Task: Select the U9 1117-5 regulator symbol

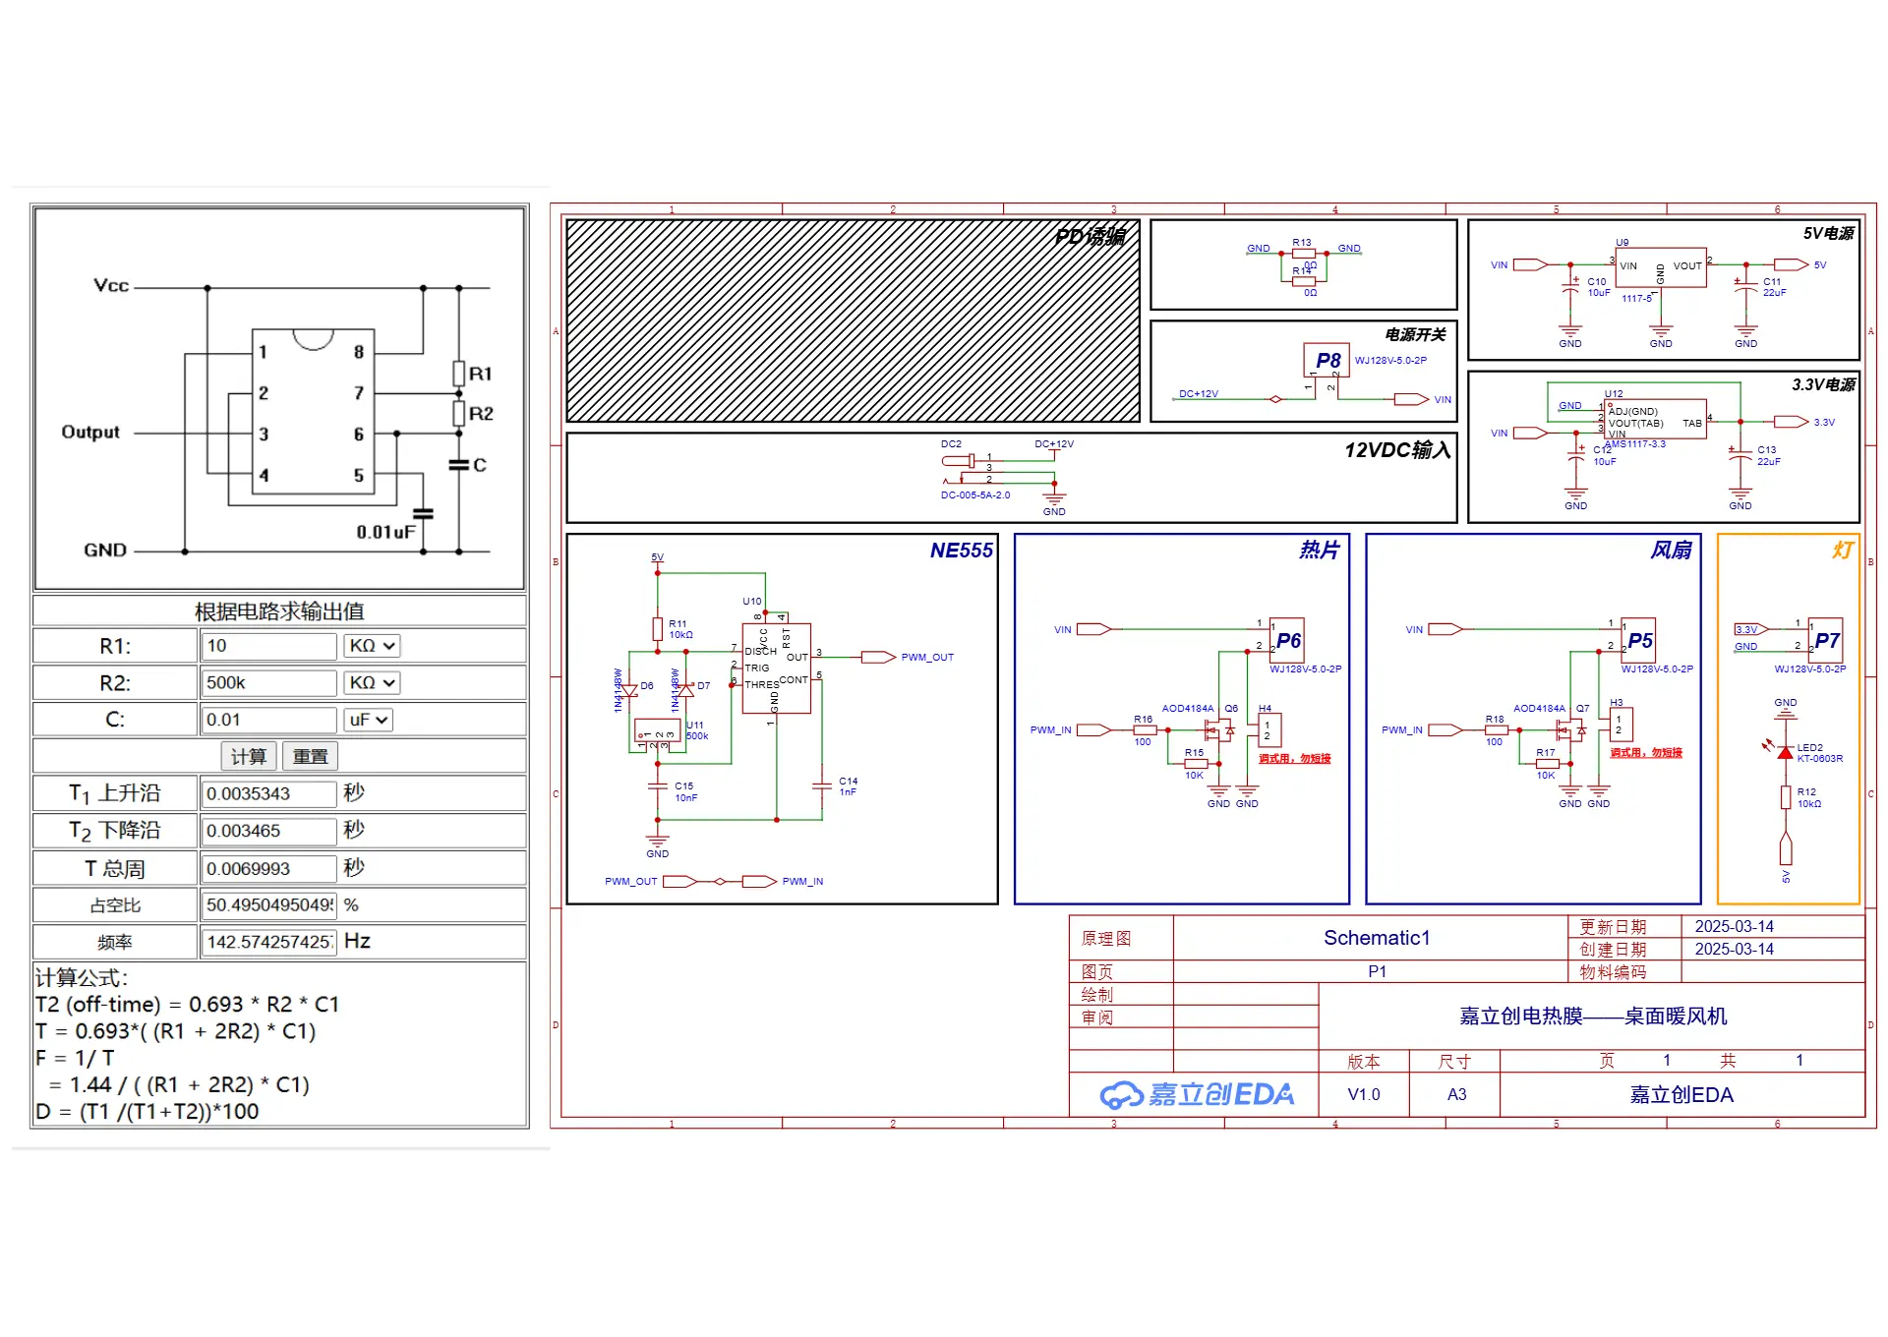Action: [x=1660, y=266]
